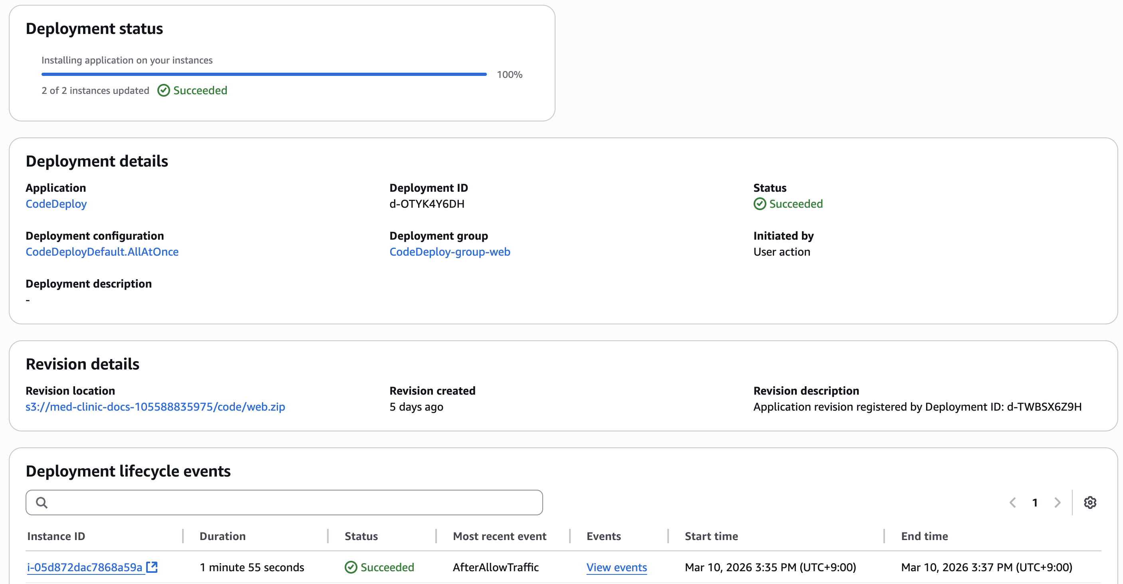
Task: Go to next page of lifecycle events
Action: point(1057,503)
